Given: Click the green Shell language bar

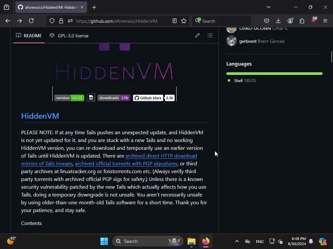Looking at the screenshot, I should [x=274, y=74].
